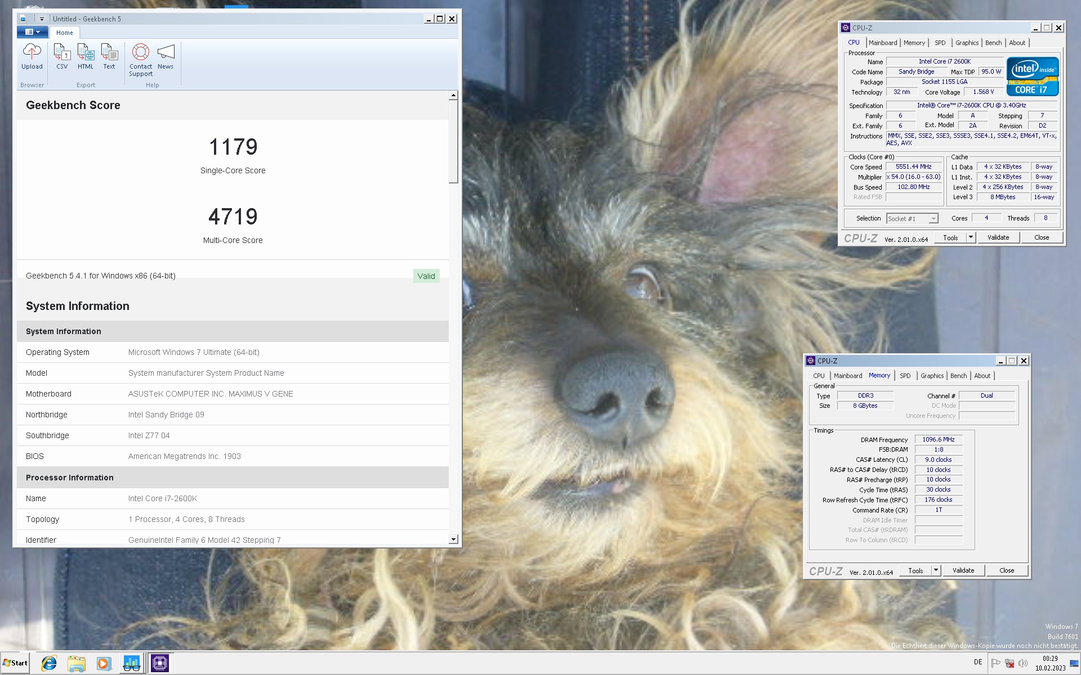Select About tab in lower CPU-Z window
The image size is (1081, 675).
coord(982,376)
